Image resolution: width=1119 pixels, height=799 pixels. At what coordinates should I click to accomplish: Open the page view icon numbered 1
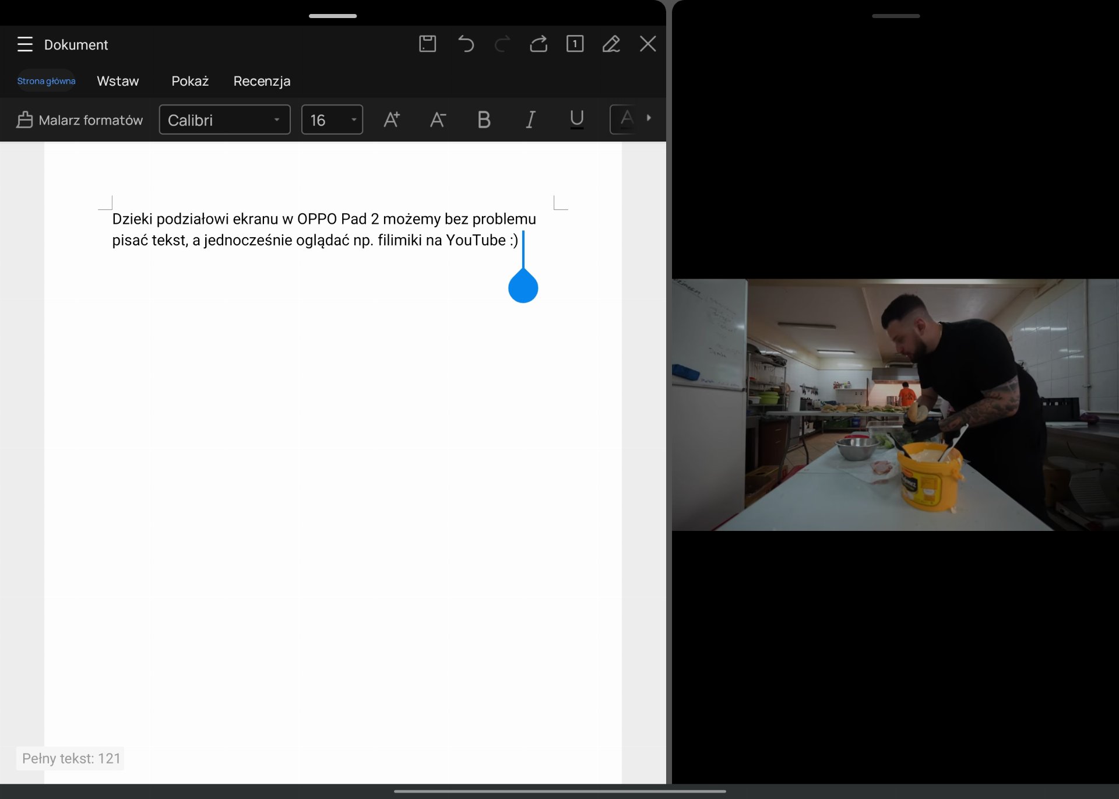pos(575,44)
